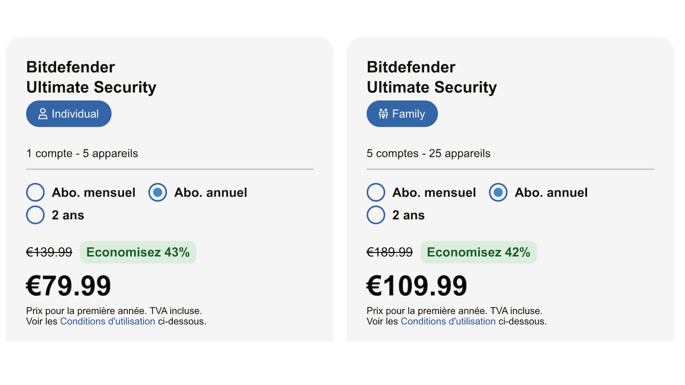
Task: Select Abo. mensuel for the Family plan
Action: coord(376,192)
